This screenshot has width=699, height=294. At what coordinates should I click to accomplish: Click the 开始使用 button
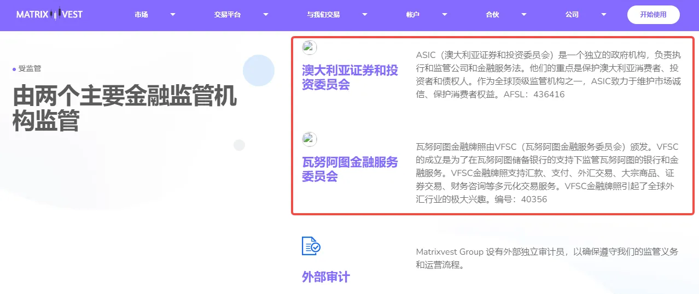[x=653, y=15]
